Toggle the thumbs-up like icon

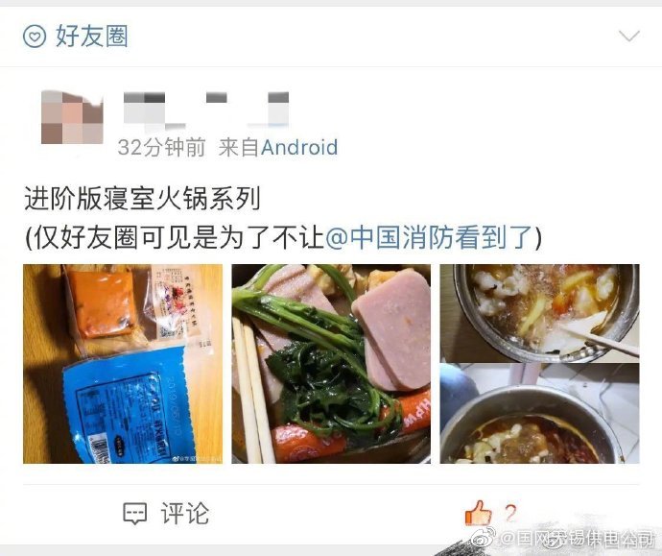tap(479, 513)
